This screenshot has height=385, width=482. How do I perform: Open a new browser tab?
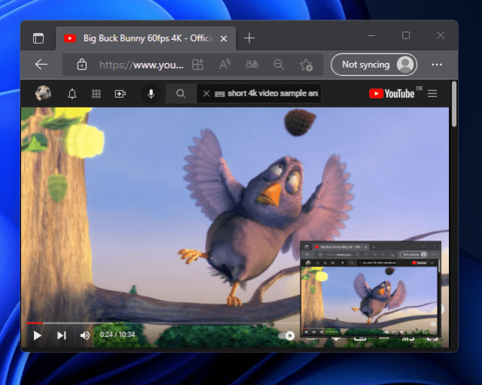tap(249, 38)
